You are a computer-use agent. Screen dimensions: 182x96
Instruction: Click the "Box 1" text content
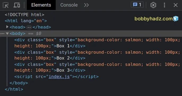coord(63,46)
